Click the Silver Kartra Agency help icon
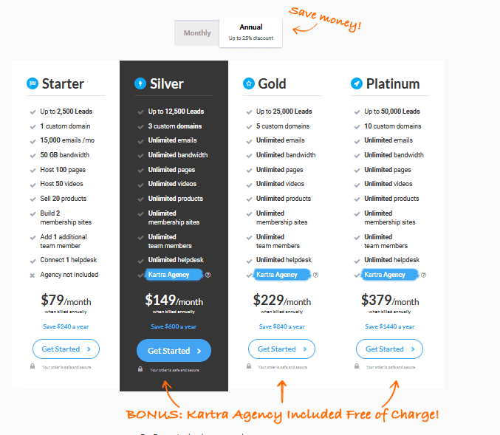Viewport: 500px width, 435px height. pos(208,275)
